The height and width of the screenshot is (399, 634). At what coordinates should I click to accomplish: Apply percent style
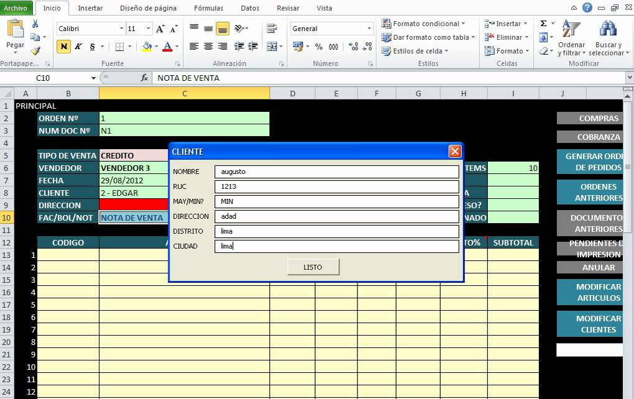[319, 47]
